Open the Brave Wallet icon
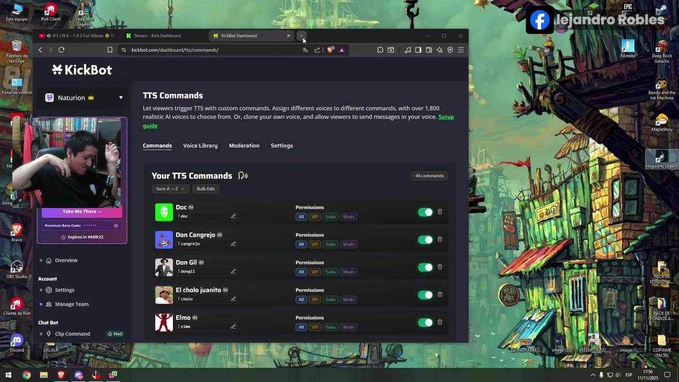The width and height of the screenshot is (679, 382). [x=429, y=50]
